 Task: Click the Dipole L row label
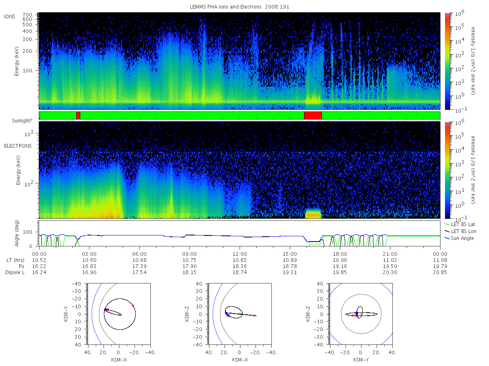(x=15, y=272)
